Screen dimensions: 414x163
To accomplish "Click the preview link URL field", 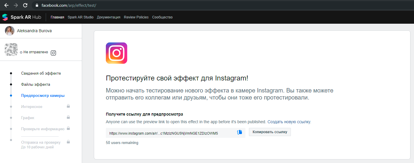I will [x=175, y=133].
